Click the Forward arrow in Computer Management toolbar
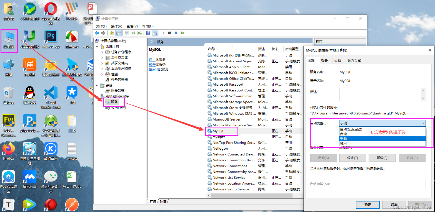 [103, 33]
